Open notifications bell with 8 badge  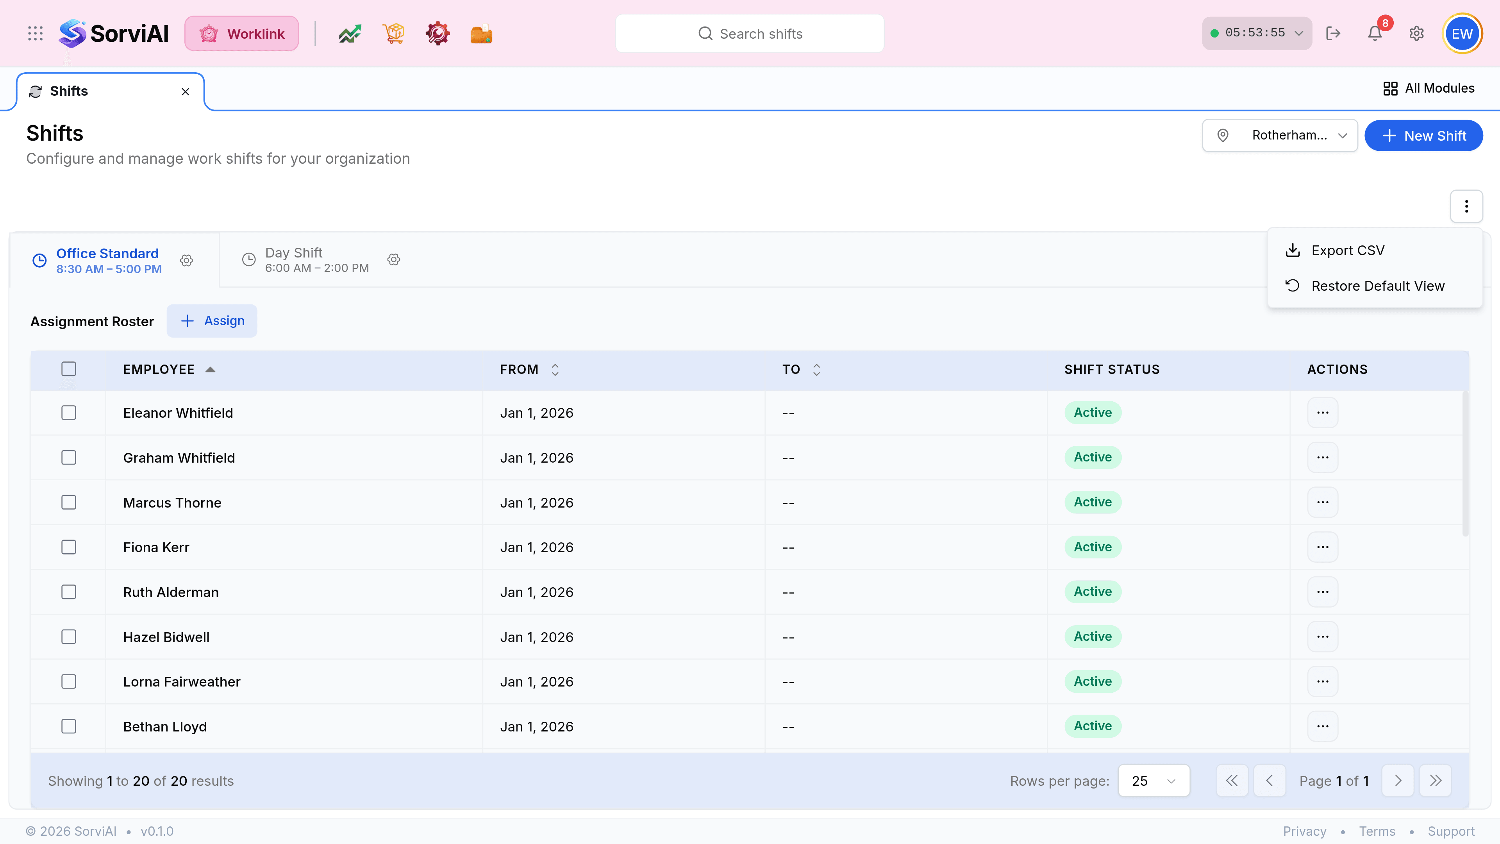pyautogui.click(x=1375, y=33)
